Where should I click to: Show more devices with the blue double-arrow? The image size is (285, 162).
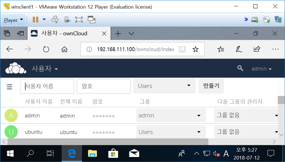click(x=246, y=19)
